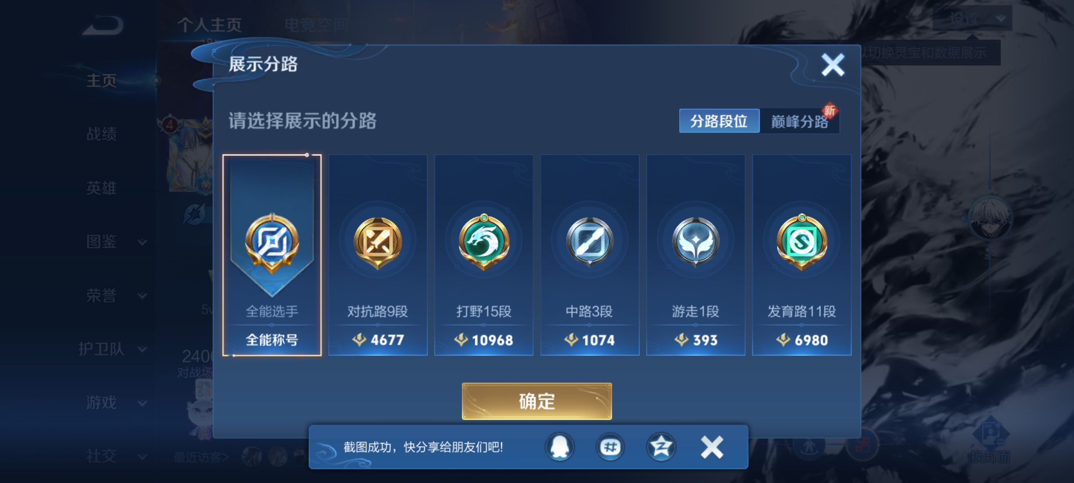
Task: Close the 展示分路 dialog
Action: (833, 65)
